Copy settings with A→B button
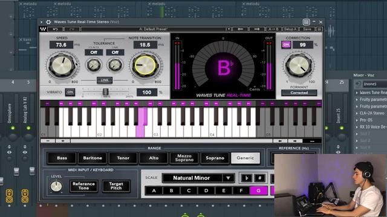The height and width of the screenshot is (217, 387). 273,29
